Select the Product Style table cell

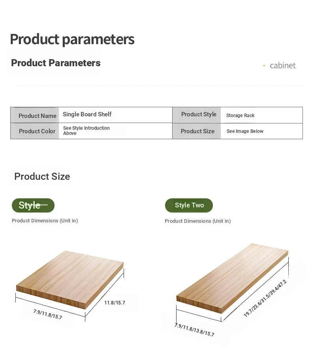[199, 114]
